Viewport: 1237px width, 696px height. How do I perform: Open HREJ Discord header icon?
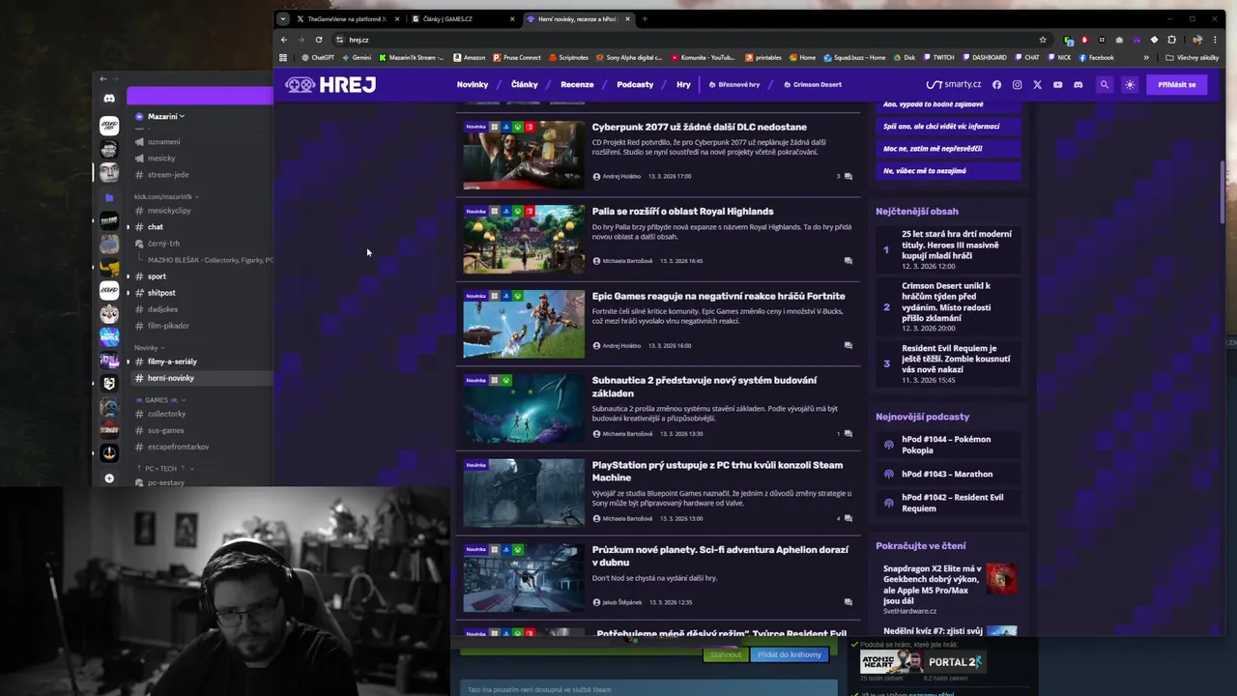click(x=1078, y=85)
